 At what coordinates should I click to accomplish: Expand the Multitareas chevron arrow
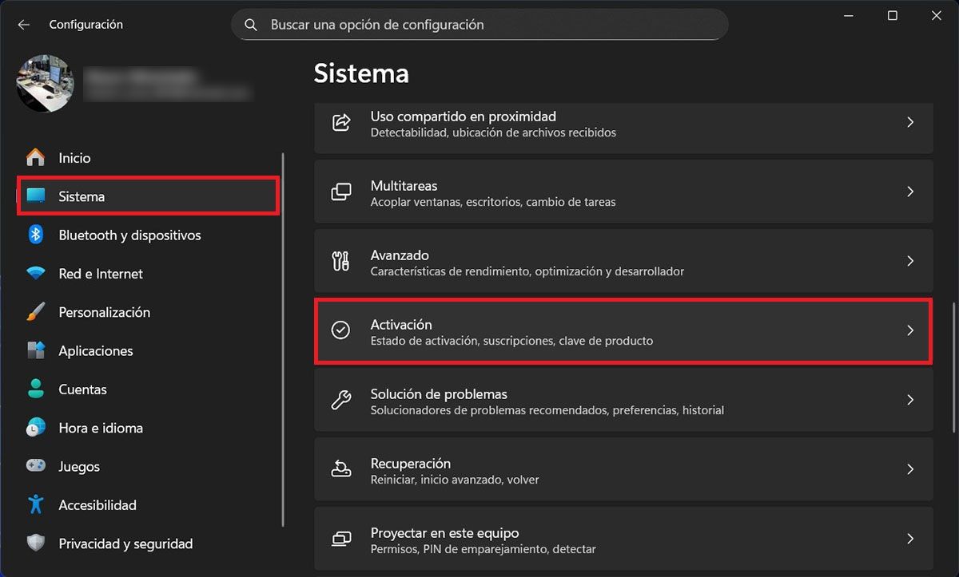click(910, 192)
